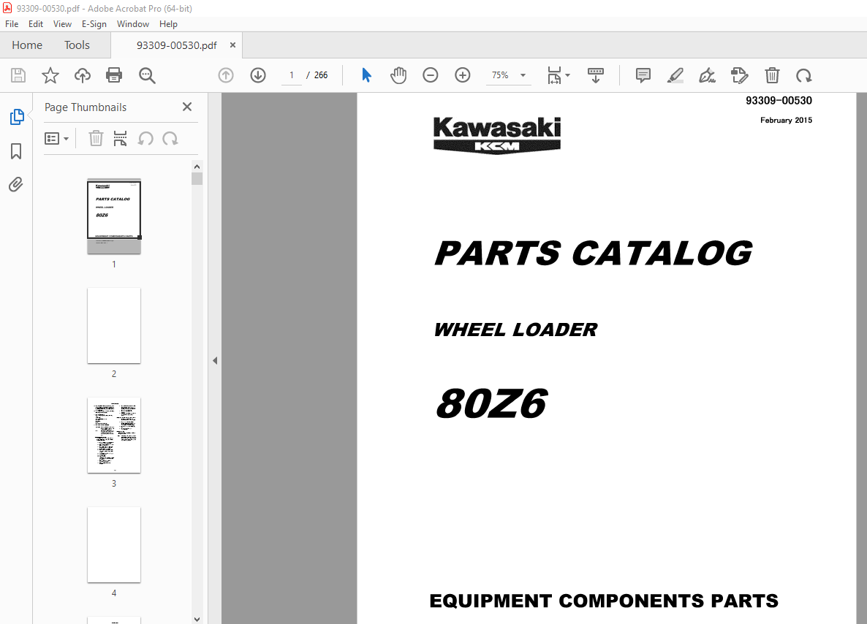Rotate page with main toolbar rotate icon

(x=804, y=75)
